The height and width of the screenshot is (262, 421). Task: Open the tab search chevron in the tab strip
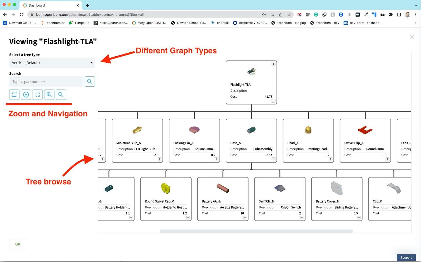click(x=416, y=5)
